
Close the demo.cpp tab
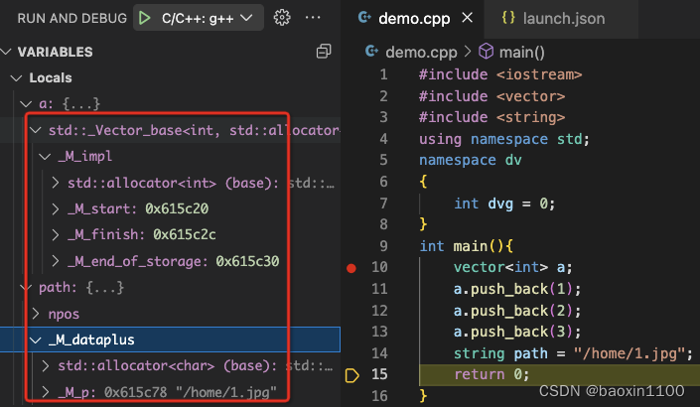pos(467,18)
